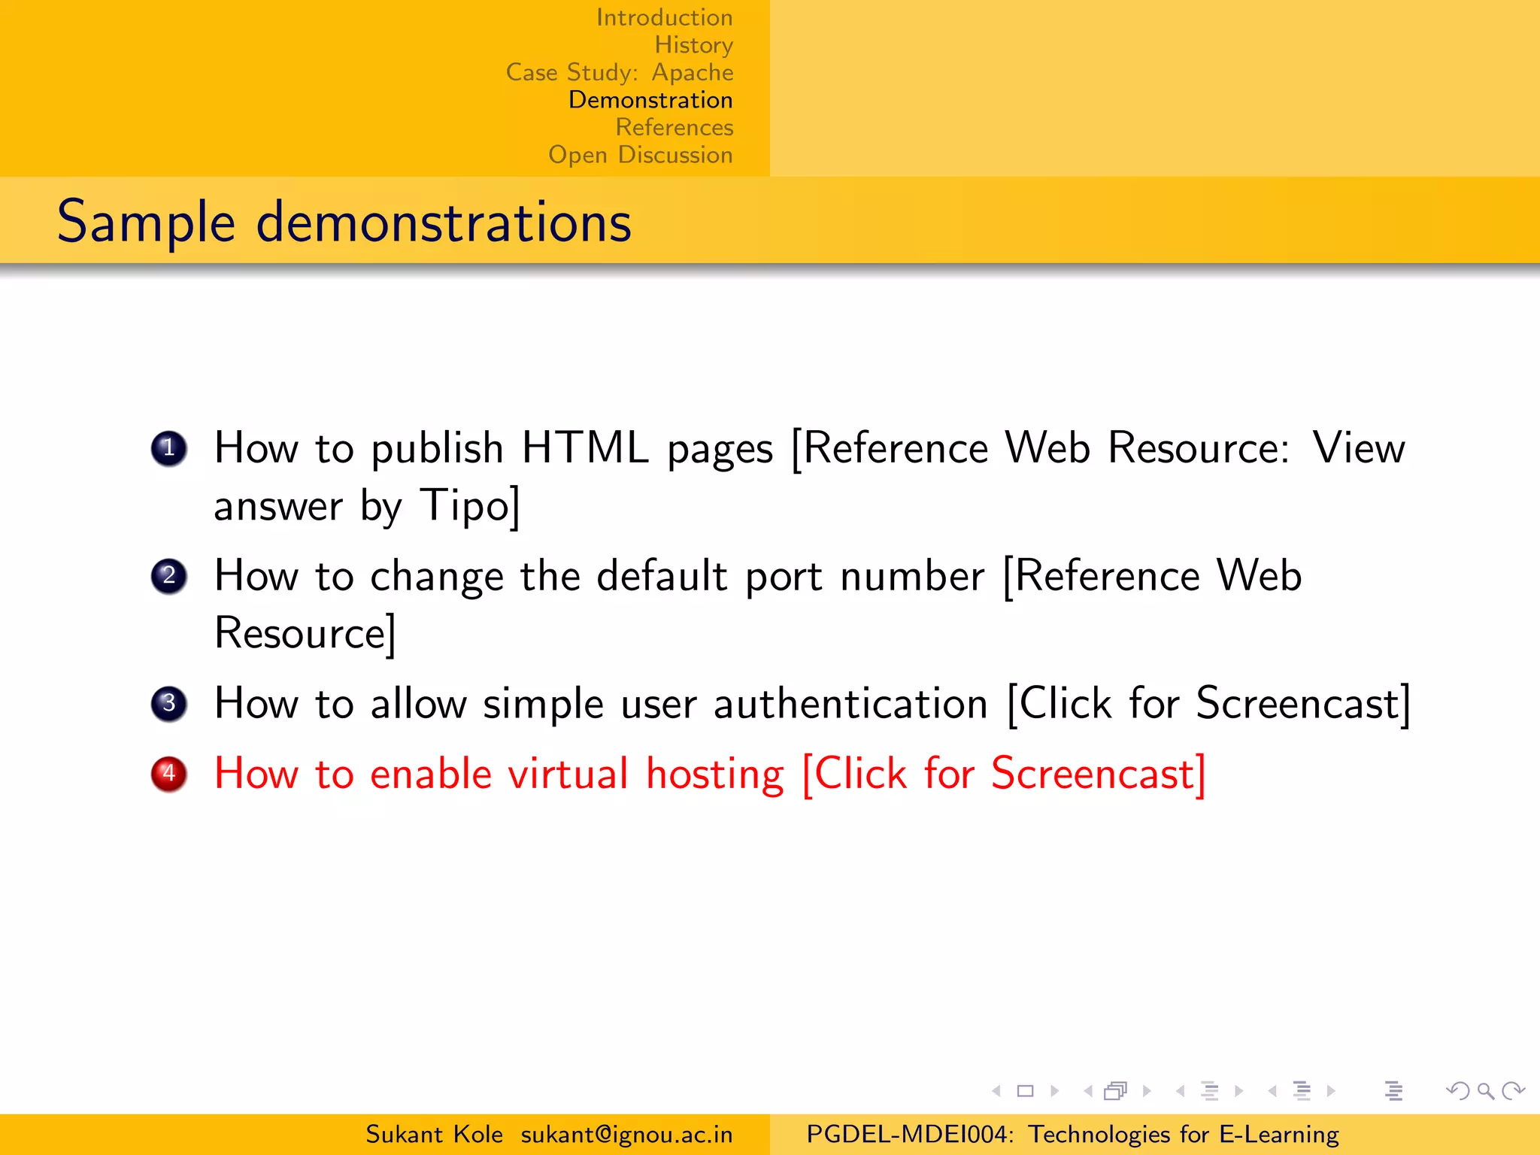Click the Demonstration section header entry
This screenshot has width=1540, height=1155.
point(650,100)
